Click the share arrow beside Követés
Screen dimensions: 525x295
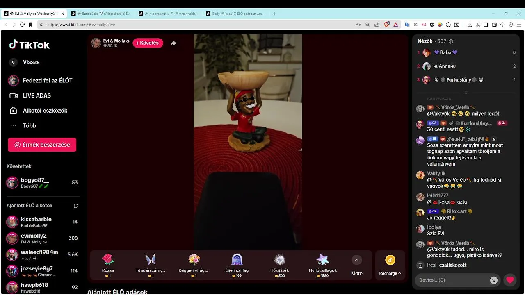click(173, 43)
